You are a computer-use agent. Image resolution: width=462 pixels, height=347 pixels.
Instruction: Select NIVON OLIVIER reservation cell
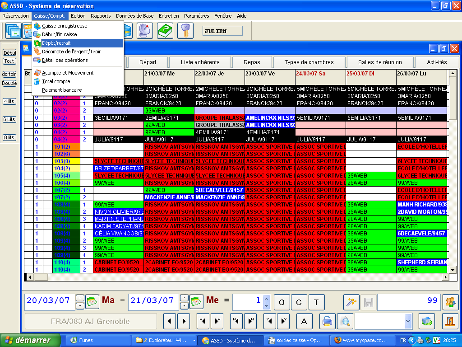[x=119, y=212]
